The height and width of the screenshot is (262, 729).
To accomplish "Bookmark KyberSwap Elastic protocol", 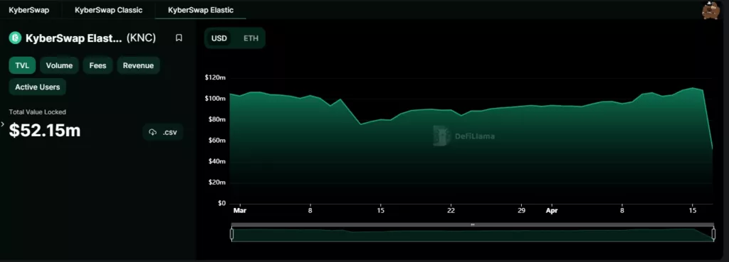I will (179, 38).
